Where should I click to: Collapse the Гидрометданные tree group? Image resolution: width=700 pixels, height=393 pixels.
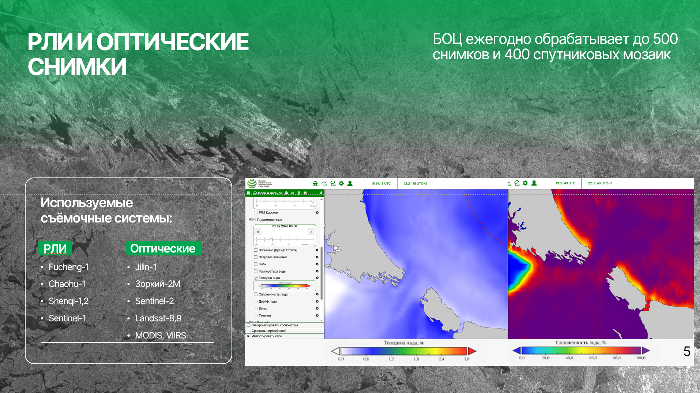[250, 220]
